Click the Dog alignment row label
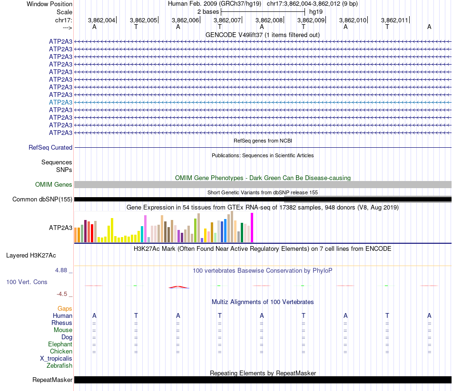452x391 pixels. coord(67,337)
